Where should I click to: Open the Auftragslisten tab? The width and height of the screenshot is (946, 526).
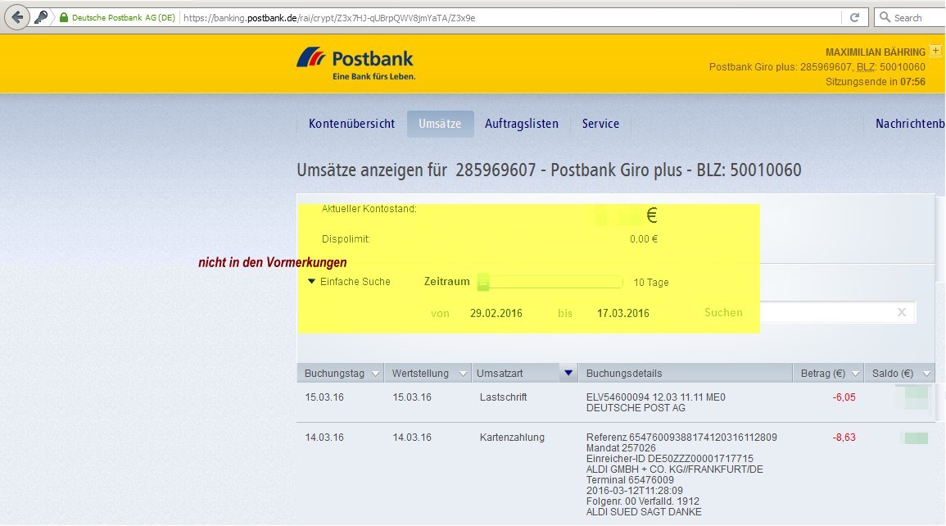[x=522, y=124]
